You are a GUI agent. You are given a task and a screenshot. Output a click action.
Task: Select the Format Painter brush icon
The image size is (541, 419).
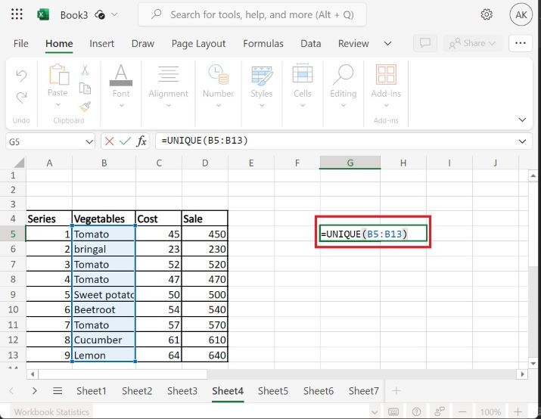[85, 107]
